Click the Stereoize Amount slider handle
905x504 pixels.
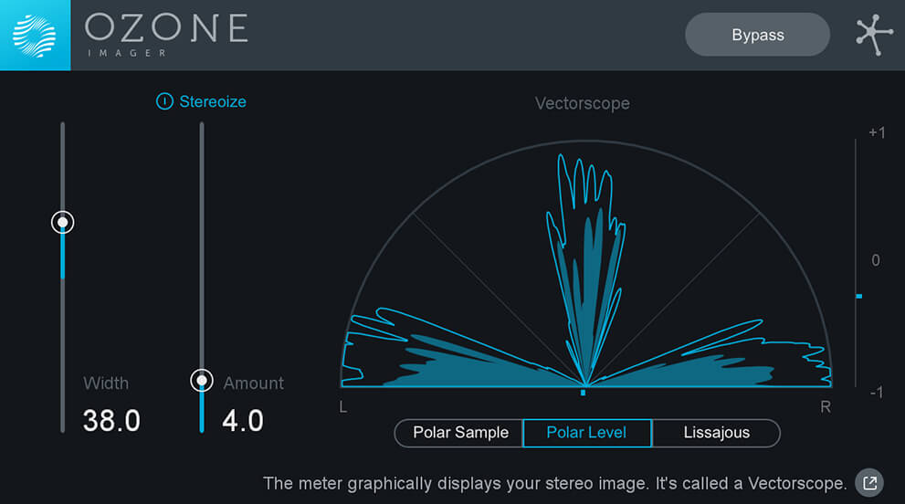click(x=202, y=381)
